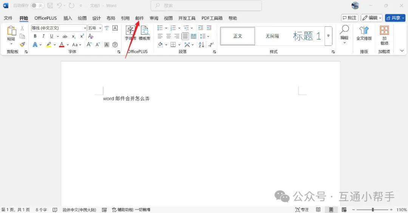
Task: Click the Cut scissors icon
Action: coord(22,28)
